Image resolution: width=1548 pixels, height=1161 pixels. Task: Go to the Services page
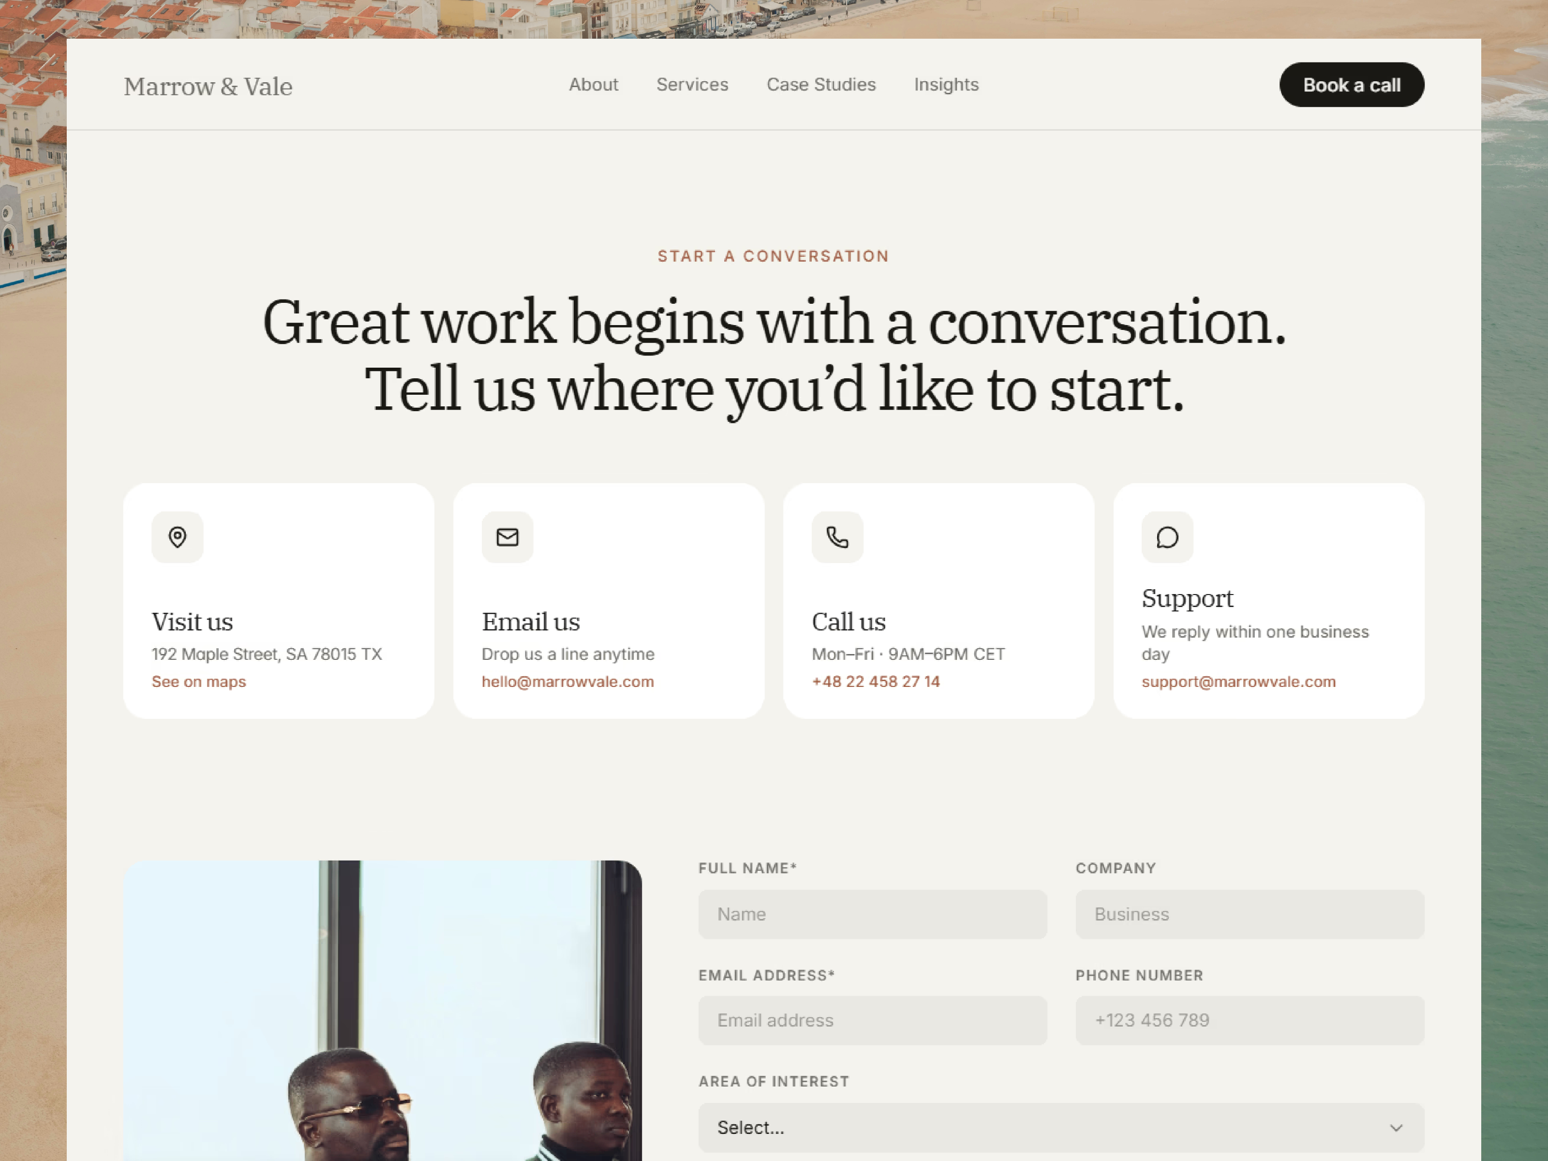point(692,85)
